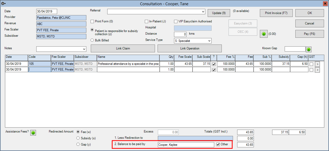329x151 pixels.
Task: Click the arrow button on the empty second row
Action: point(317,70)
